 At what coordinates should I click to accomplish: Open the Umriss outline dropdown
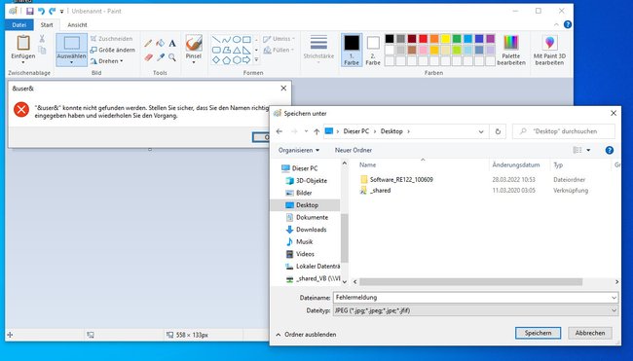pyautogui.click(x=279, y=39)
